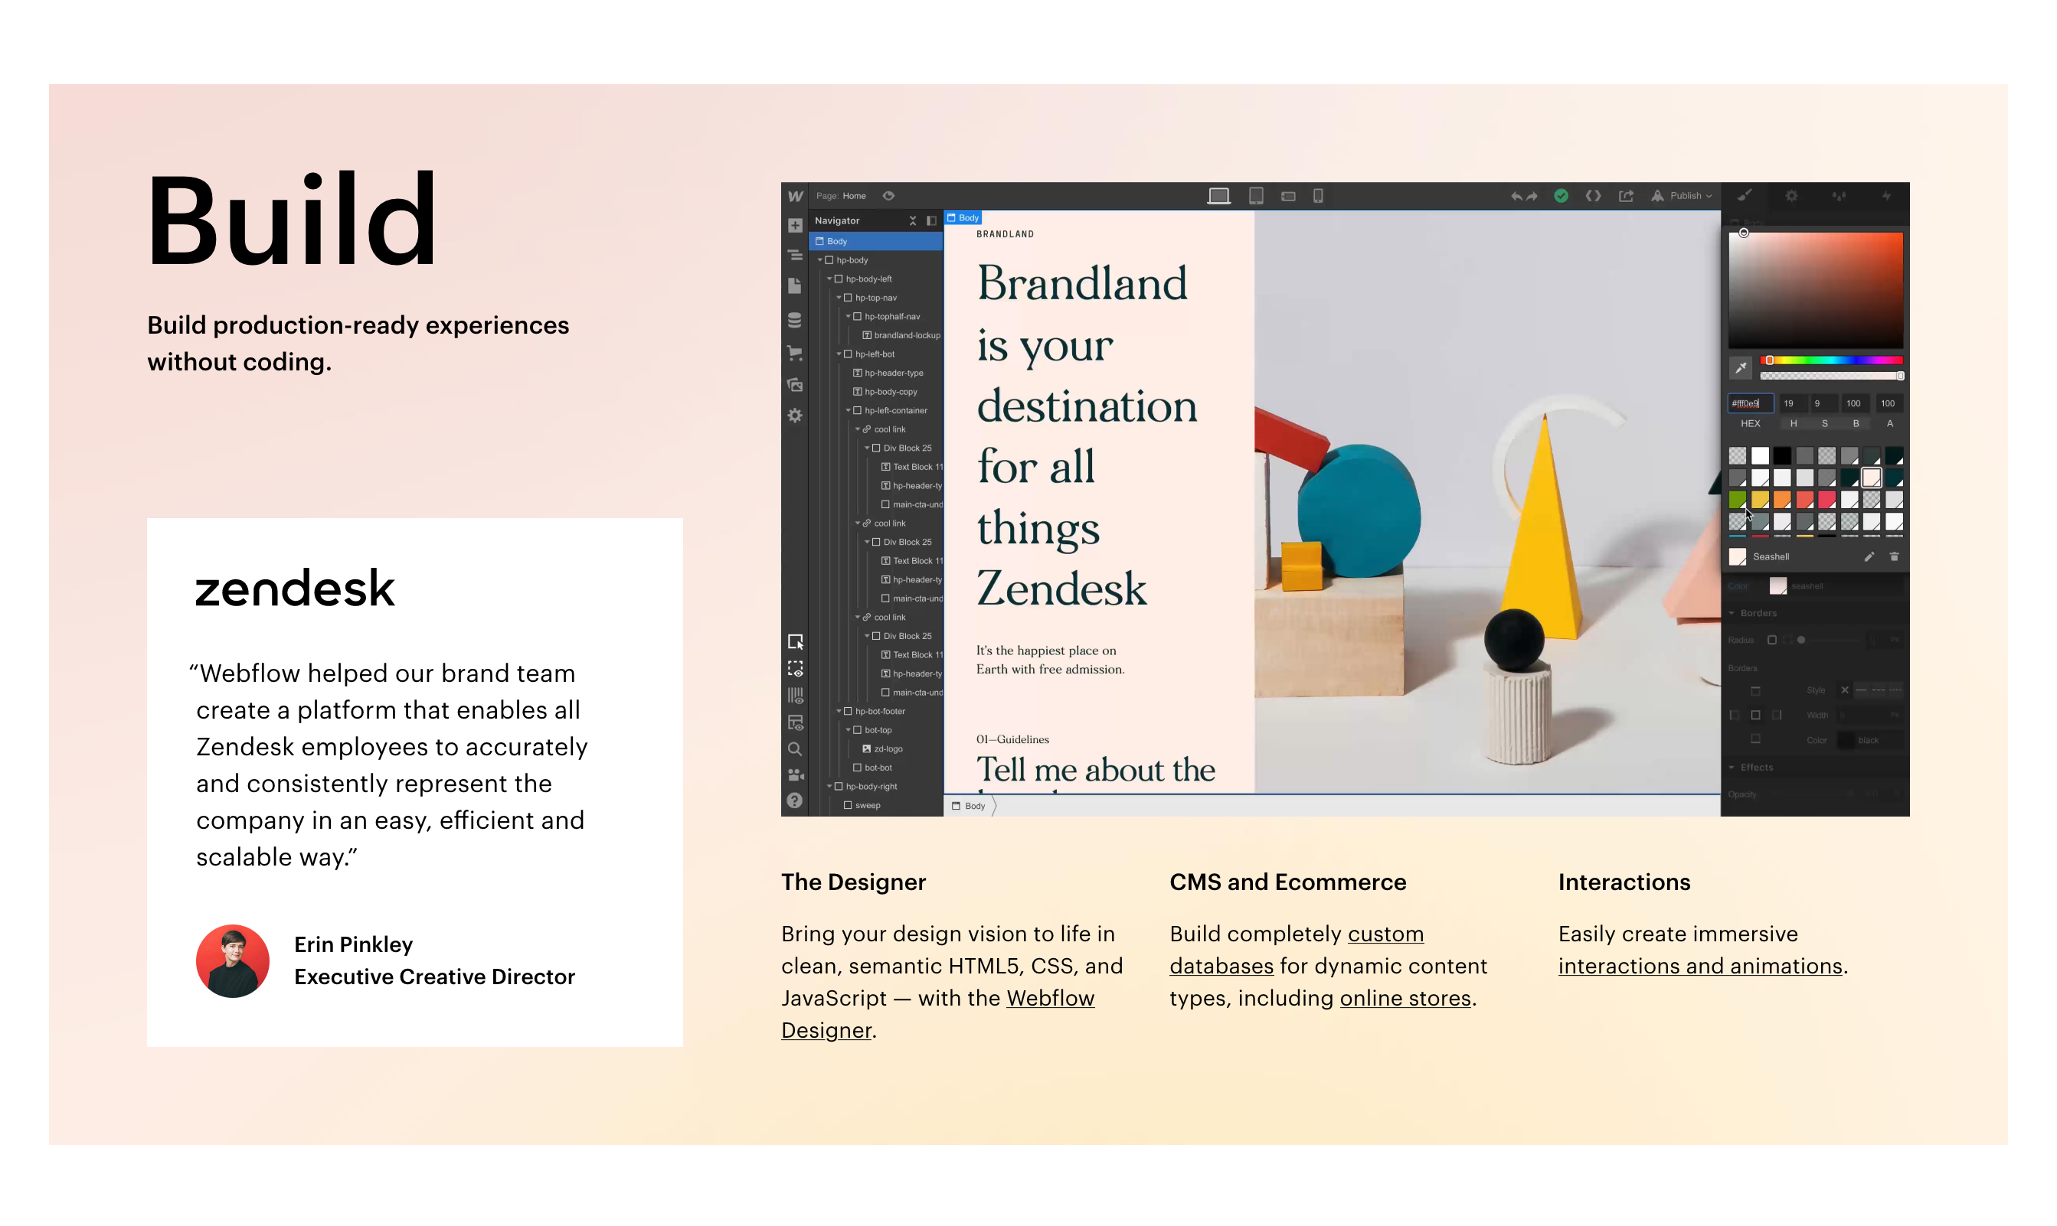Collapse the hp-tophalf-nav tree node
This screenshot has width=2057, height=1226.
pos(849,316)
